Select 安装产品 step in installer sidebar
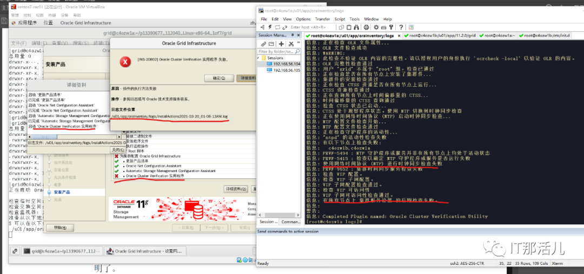Viewport: 584px width, 274px height. click(x=62, y=193)
